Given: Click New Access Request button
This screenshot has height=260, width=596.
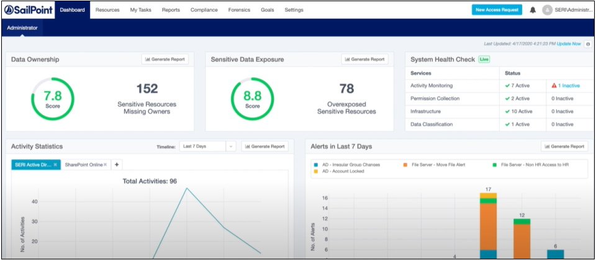Looking at the screenshot, I should point(497,10).
